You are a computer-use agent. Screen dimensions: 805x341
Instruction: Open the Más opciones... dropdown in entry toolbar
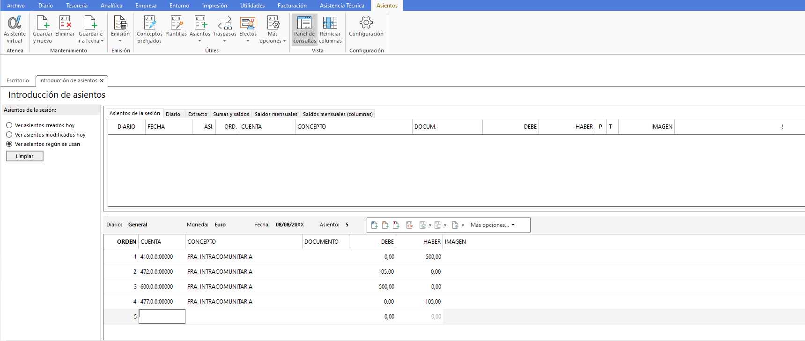pos(493,225)
